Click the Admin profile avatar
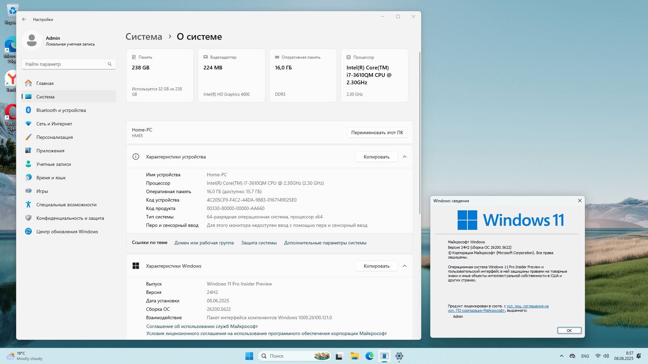Image resolution: width=648 pixels, height=364 pixels. pyautogui.click(x=32, y=40)
